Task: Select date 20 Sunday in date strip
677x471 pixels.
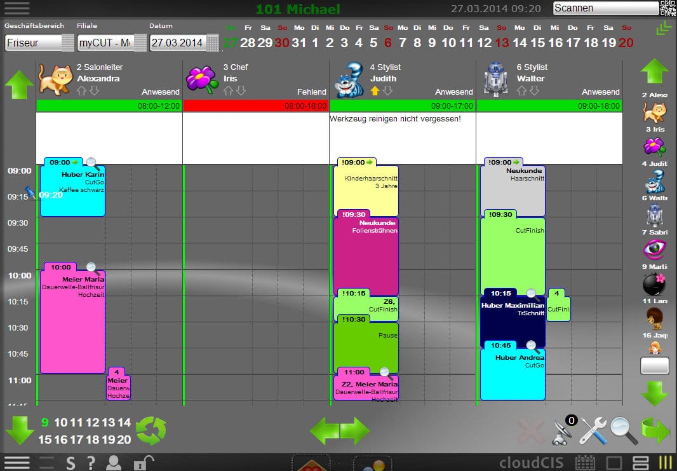Action: tap(626, 43)
